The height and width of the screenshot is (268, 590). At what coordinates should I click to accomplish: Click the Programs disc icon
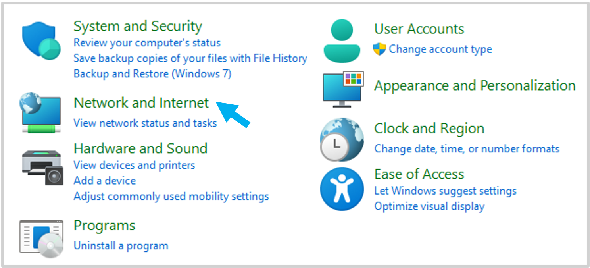[41, 238]
